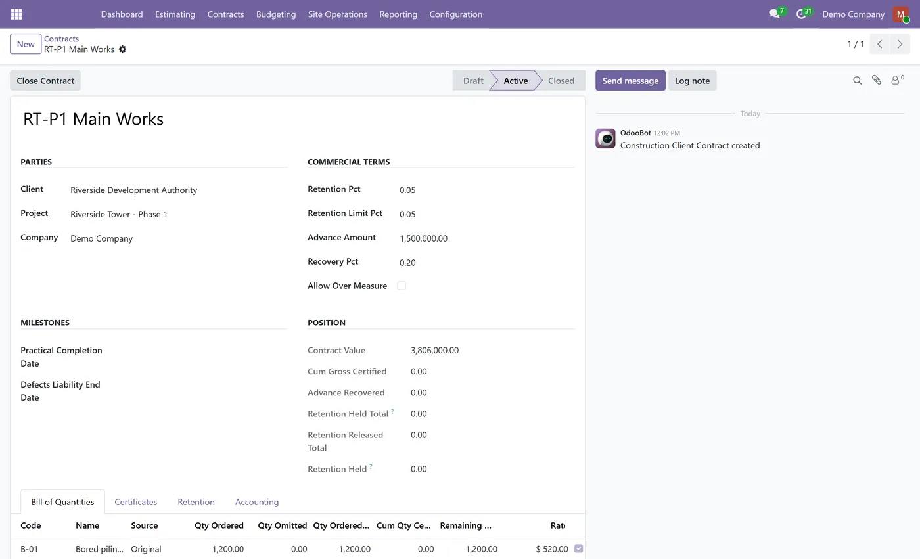Go to the Dashboard menu
920x559 pixels.
tap(122, 14)
